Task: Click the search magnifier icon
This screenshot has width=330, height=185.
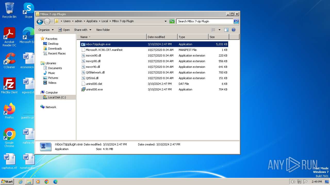Action: 236,21
